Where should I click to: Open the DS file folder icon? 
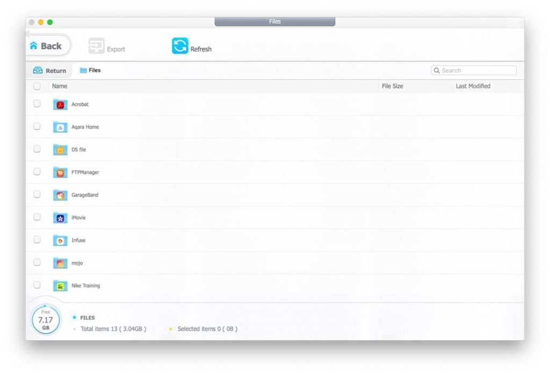click(60, 150)
